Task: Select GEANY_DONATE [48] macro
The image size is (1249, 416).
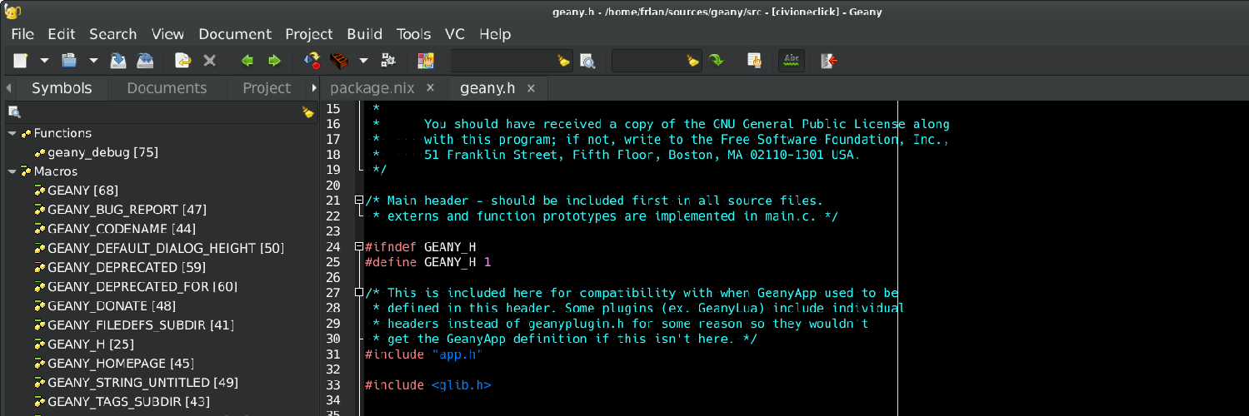Action: [x=111, y=305]
